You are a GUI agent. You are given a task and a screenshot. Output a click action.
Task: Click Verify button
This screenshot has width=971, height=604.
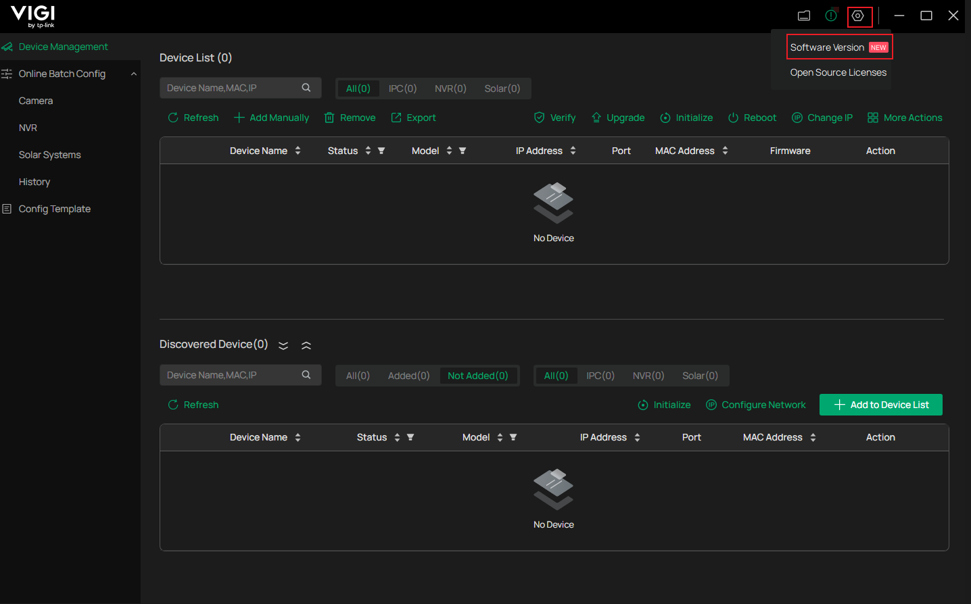click(x=554, y=118)
